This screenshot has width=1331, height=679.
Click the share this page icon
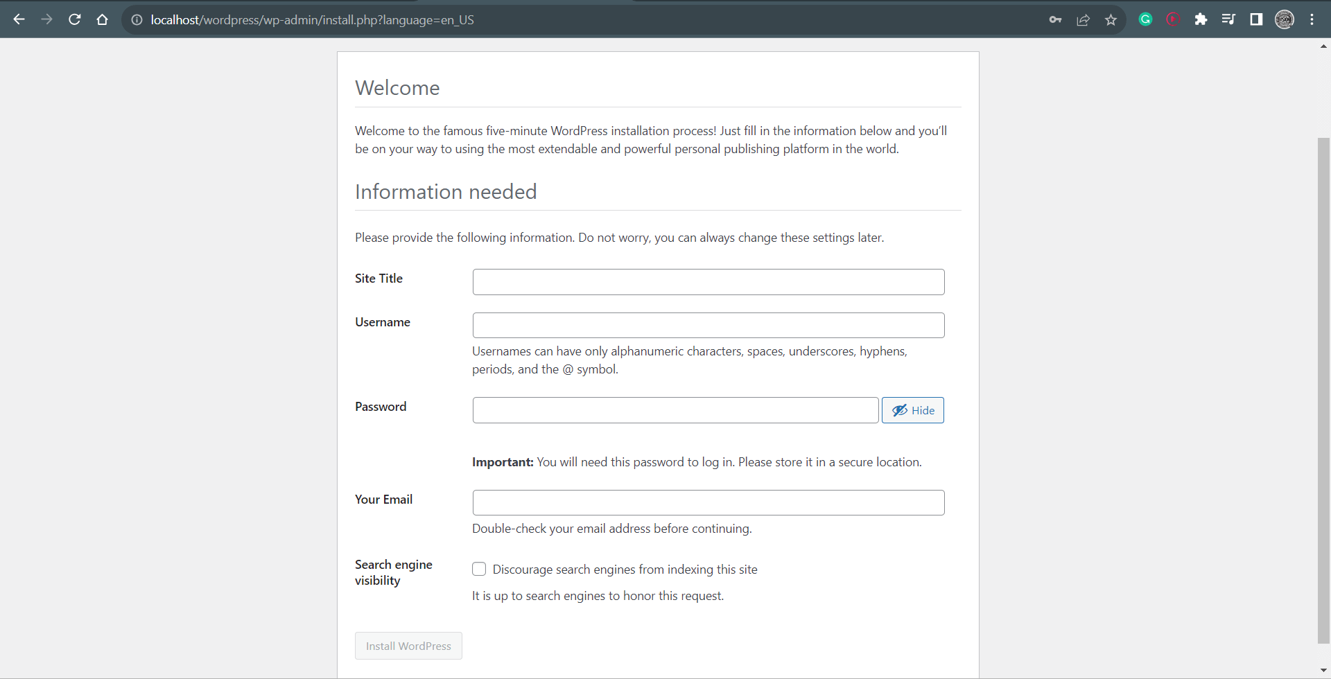(x=1083, y=19)
